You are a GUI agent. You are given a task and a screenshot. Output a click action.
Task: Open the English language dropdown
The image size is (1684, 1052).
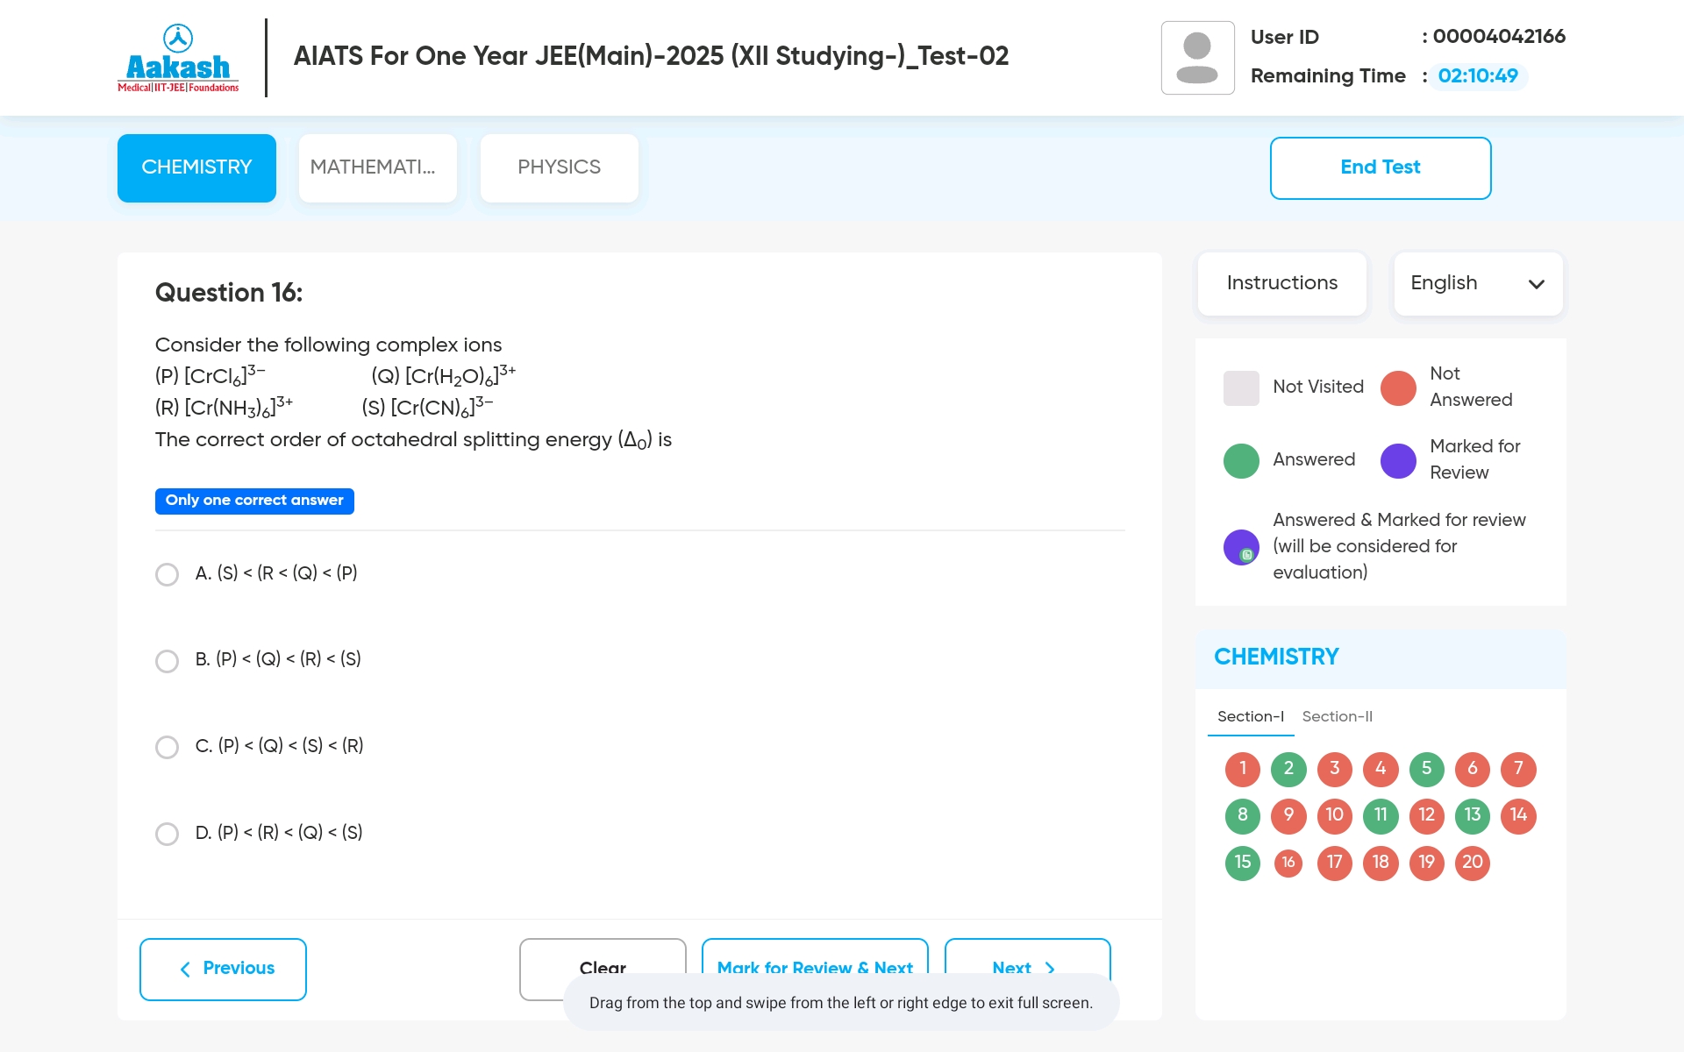(x=1478, y=284)
